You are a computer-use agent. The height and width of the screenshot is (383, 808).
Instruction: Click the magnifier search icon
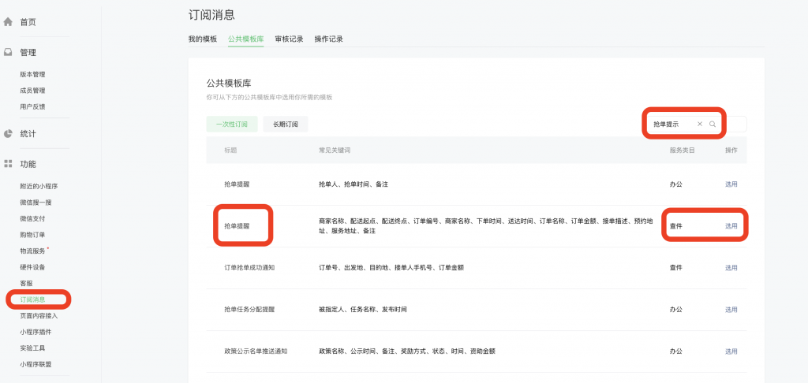click(x=713, y=125)
